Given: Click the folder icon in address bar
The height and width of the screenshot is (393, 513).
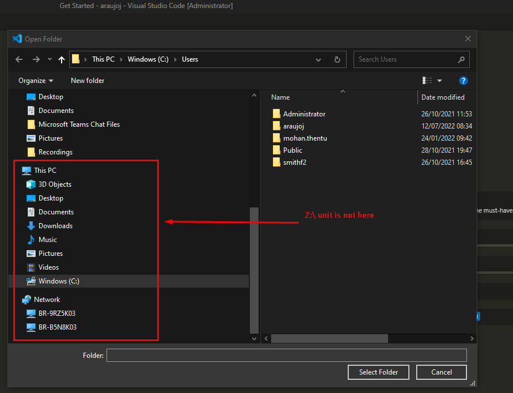Looking at the screenshot, I should 75,59.
